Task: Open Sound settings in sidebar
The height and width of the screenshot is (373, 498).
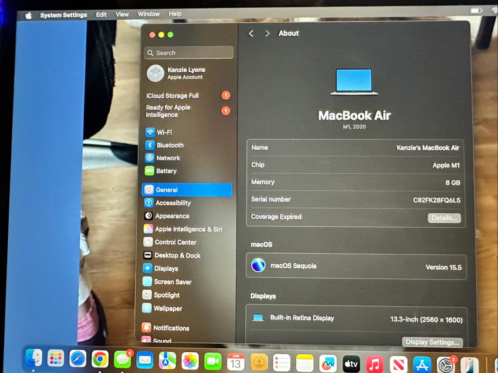Action: coord(157,340)
